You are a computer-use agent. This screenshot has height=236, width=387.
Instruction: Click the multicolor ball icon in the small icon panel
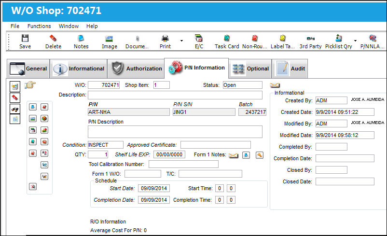(44, 119)
